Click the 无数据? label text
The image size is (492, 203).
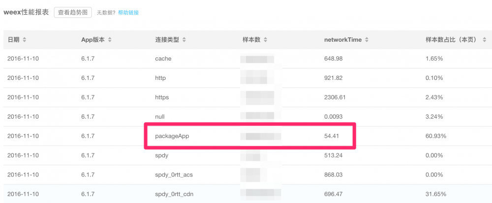pos(106,13)
